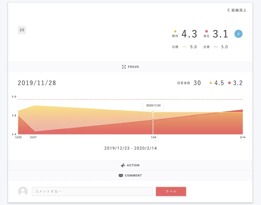Select the 1/24 data point on chart

(153, 120)
